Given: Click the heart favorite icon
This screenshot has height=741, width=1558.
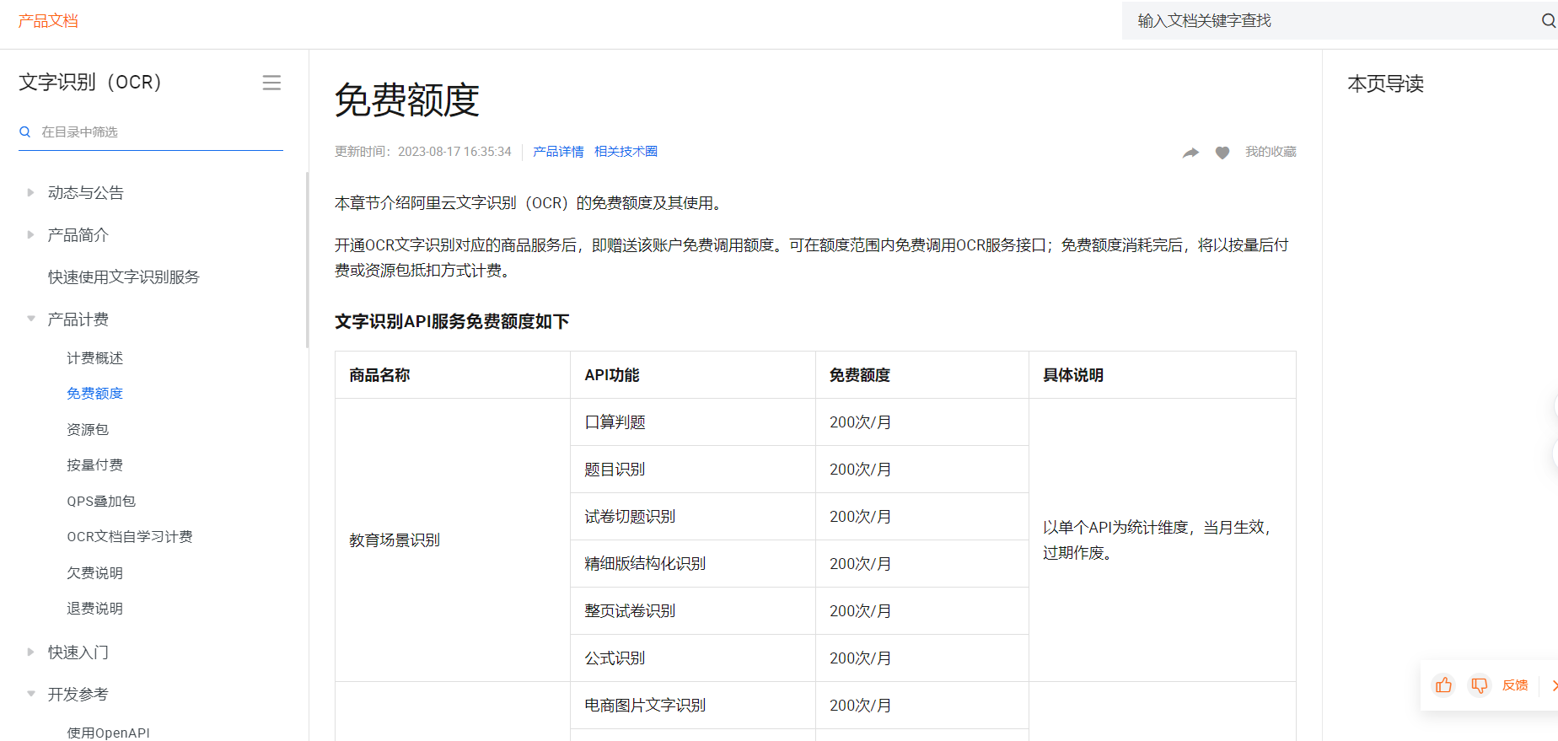Looking at the screenshot, I should coord(1222,153).
